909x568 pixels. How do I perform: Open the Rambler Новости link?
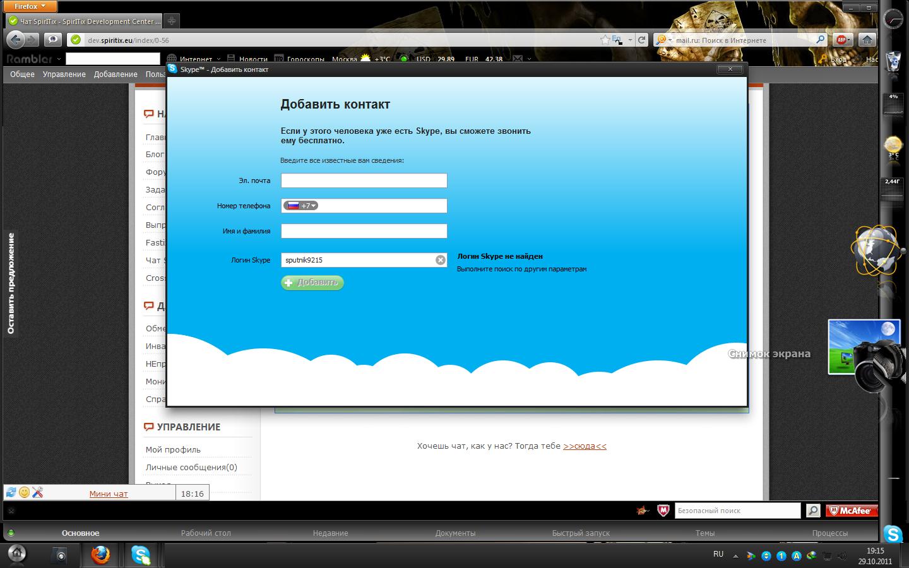(x=253, y=59)
